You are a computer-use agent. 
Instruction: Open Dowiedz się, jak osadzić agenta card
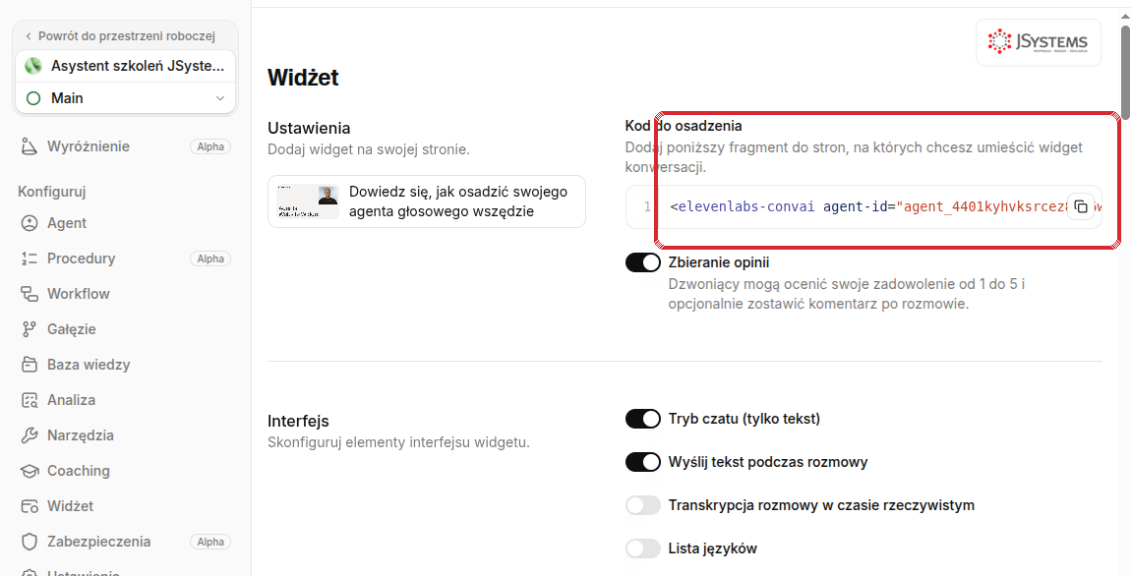(x=426, y=202)
